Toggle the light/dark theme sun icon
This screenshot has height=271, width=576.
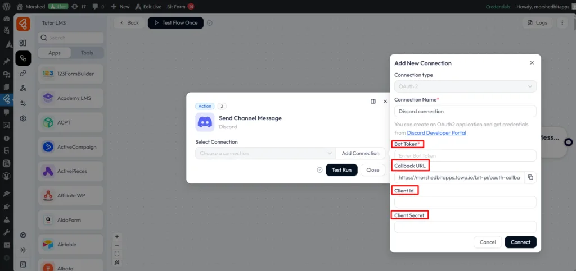22,250
